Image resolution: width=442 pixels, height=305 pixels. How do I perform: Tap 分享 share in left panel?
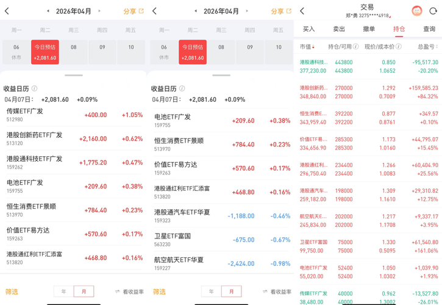click(134, 12)
